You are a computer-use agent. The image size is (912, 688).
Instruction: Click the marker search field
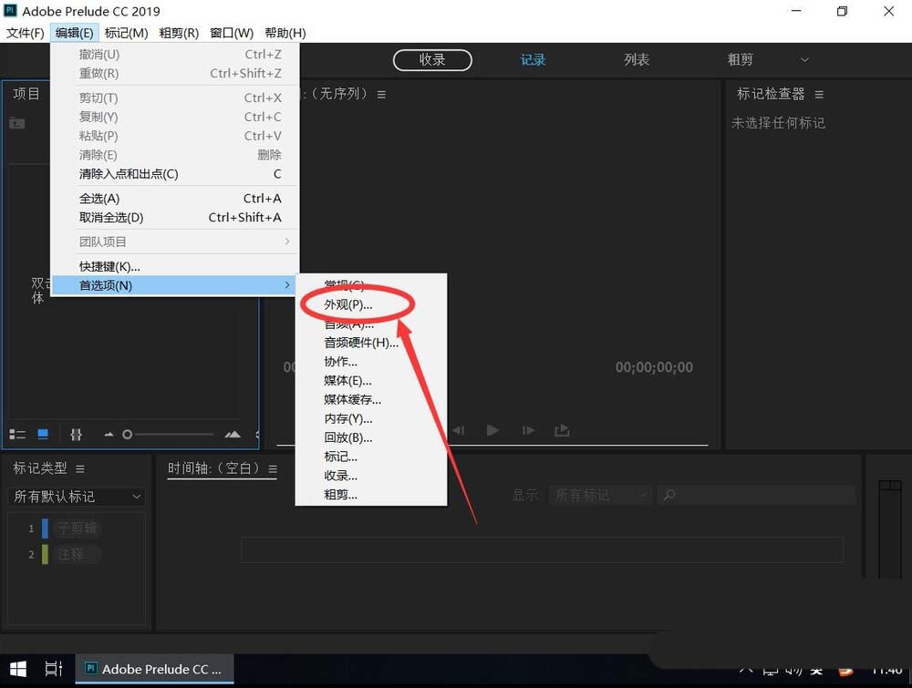pyautogui.click(x=756, y=495)
